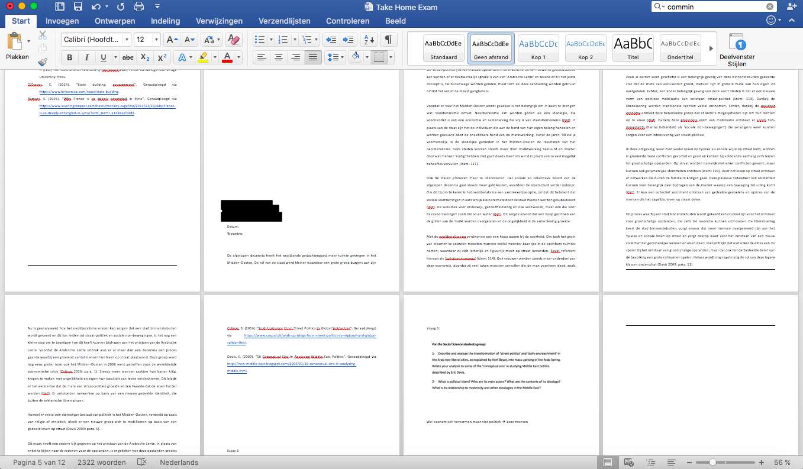Apply the Kop 2 style
Screen dimensions: 803x469
tap(585, 48)
